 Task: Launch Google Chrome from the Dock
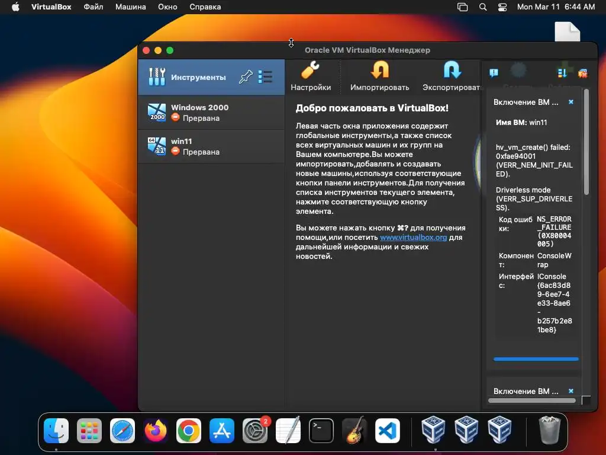[x=189, y=431]
